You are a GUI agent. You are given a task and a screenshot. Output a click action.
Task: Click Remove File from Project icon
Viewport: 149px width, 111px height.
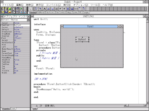pos(10,12)
